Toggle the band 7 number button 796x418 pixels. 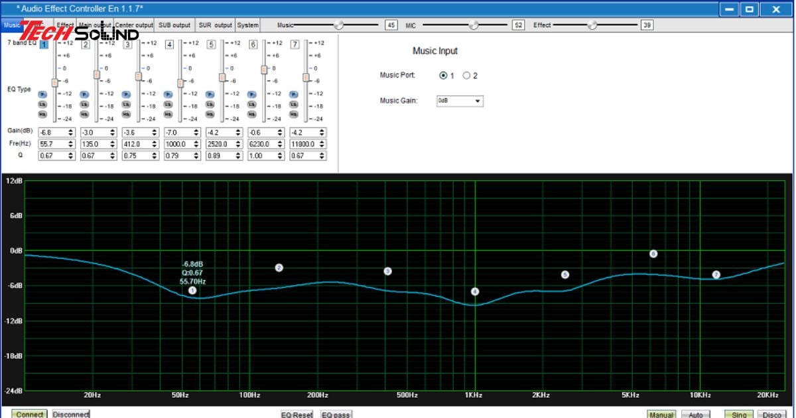click(295, 44)
